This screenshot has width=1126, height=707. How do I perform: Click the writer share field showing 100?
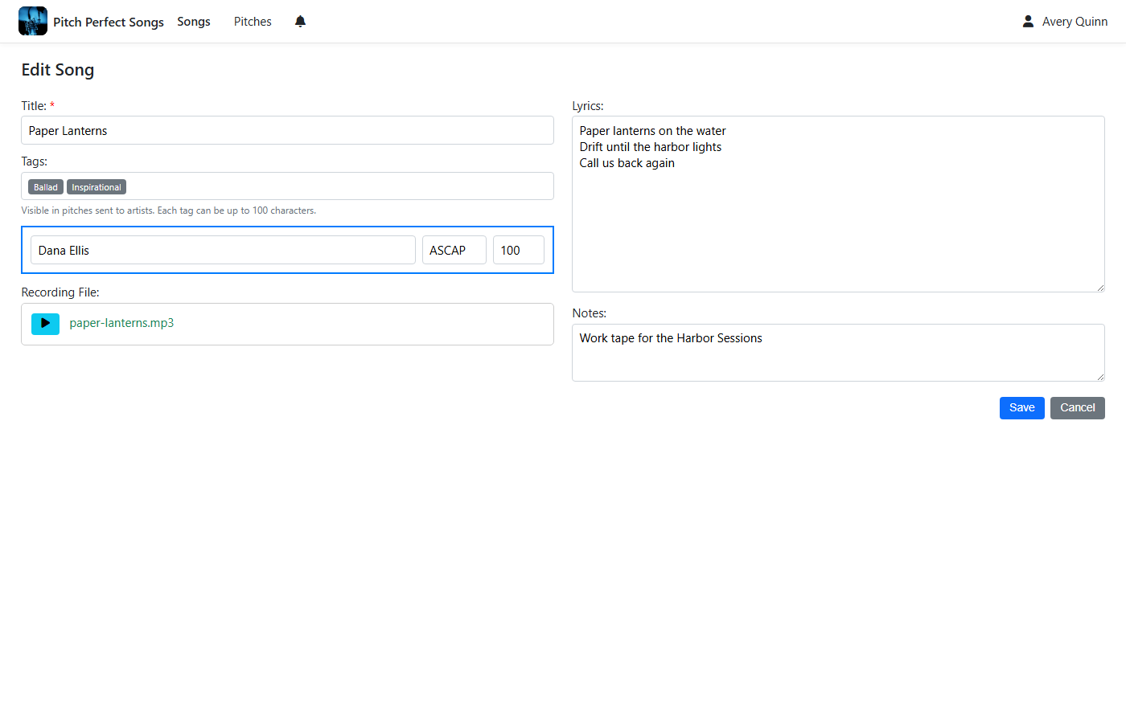(518, 250)
